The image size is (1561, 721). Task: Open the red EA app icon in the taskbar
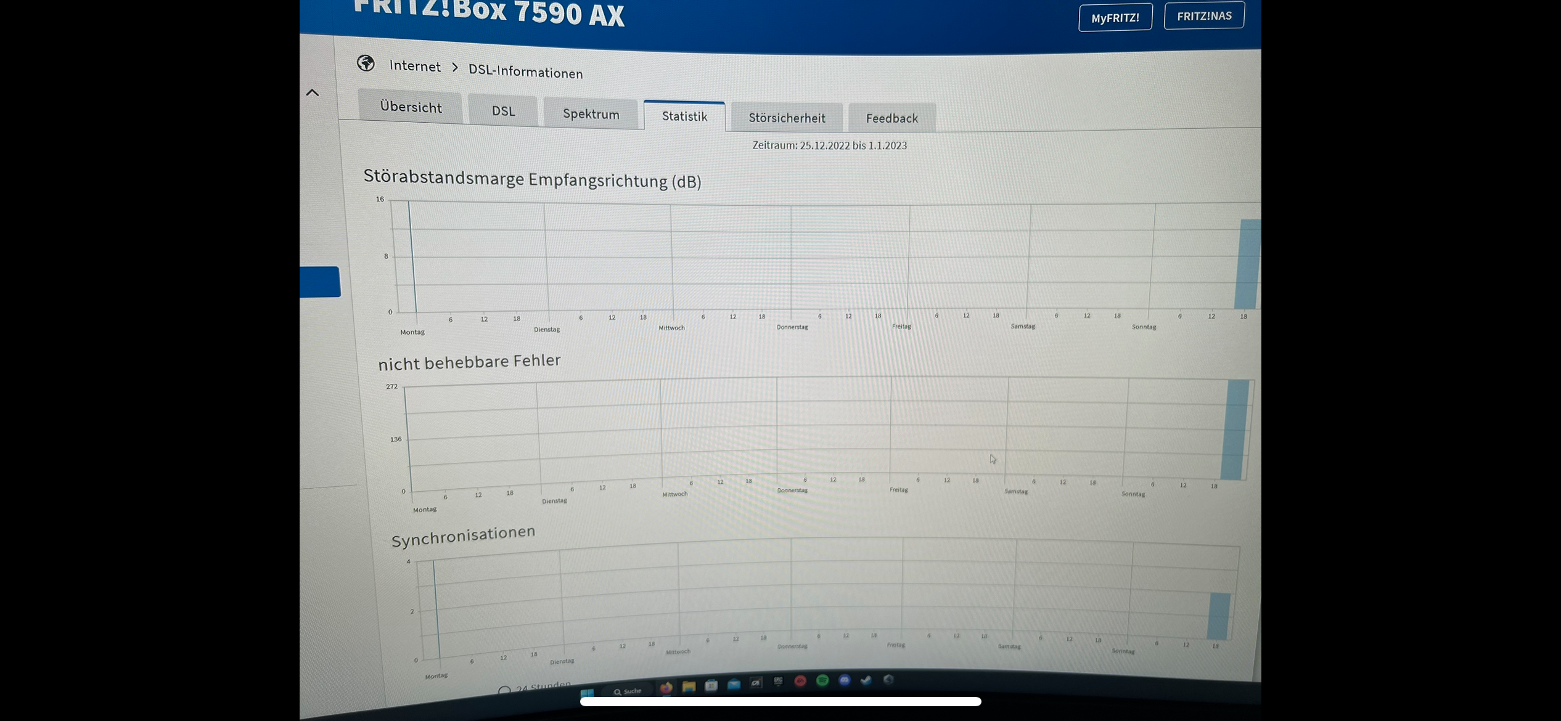coord(800,681)
